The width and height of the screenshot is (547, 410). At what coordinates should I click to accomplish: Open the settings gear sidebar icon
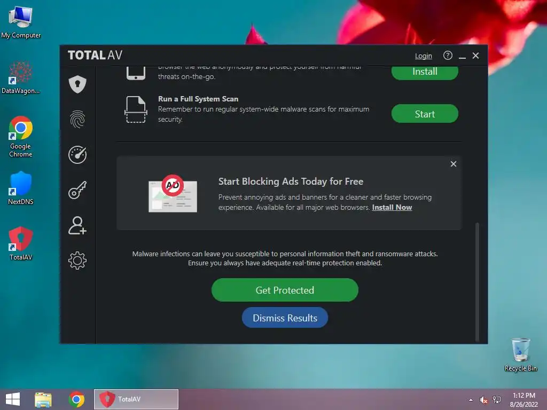pos(77,261)
